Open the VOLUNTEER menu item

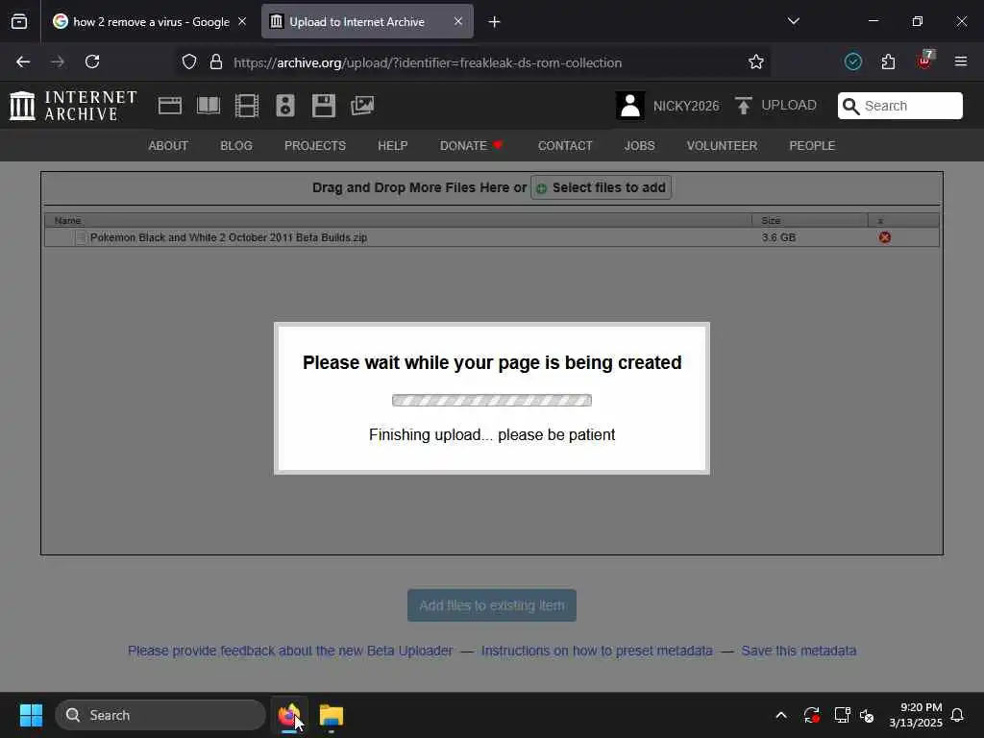click(x=722, y=146)
